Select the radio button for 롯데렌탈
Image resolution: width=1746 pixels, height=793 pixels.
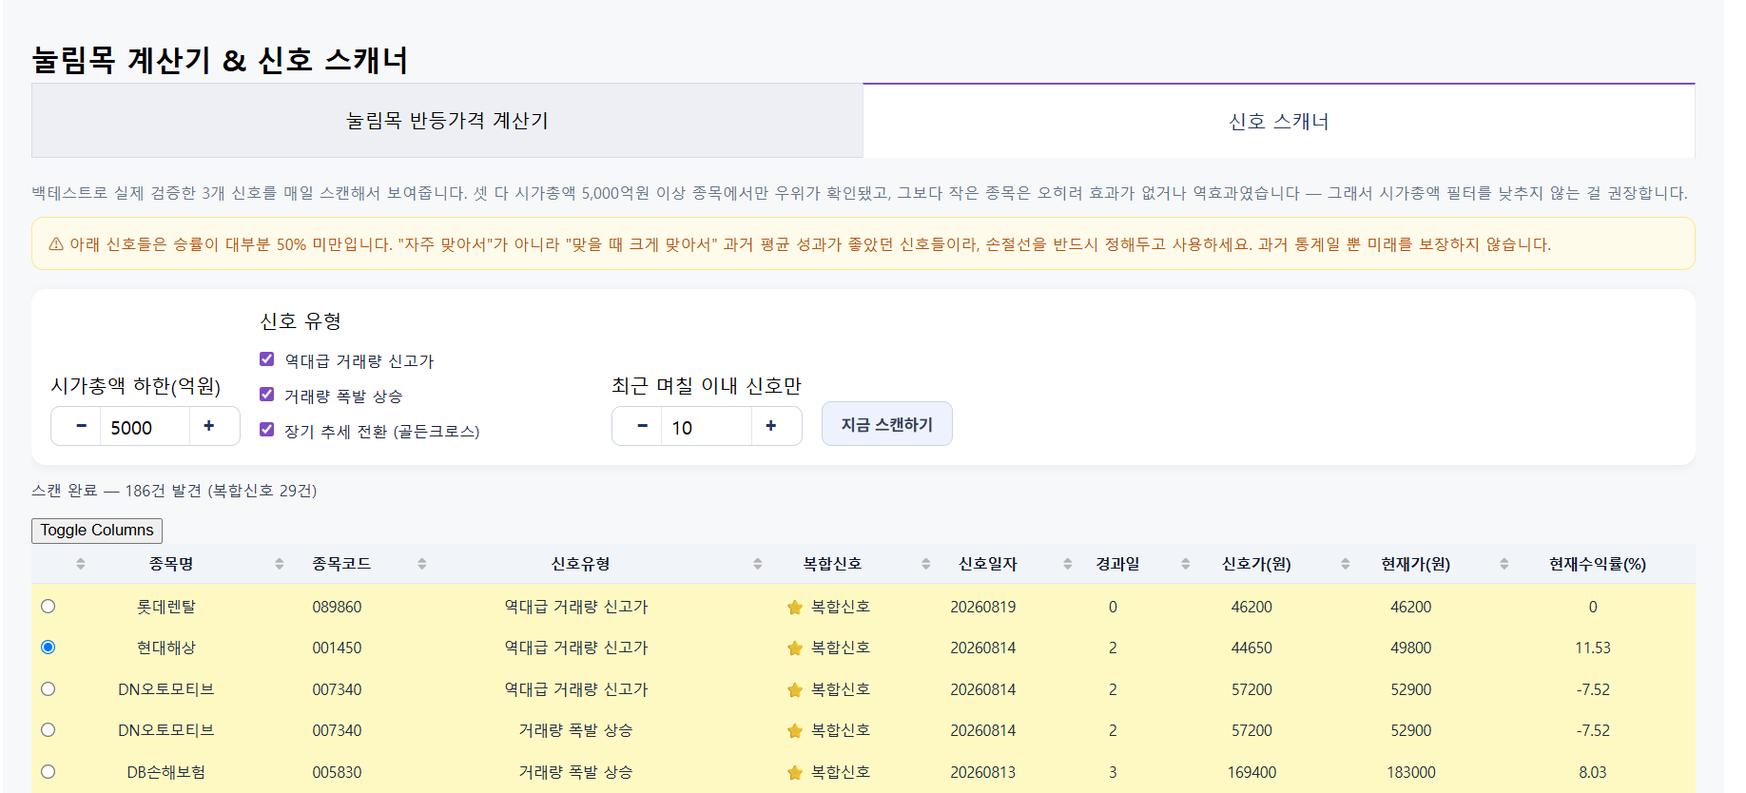pos(48,607)
